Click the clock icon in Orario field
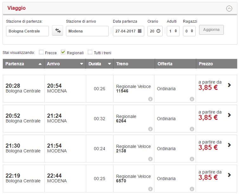Screen dimensions: 240x194 pyautogui.click(x=158, y=31)
